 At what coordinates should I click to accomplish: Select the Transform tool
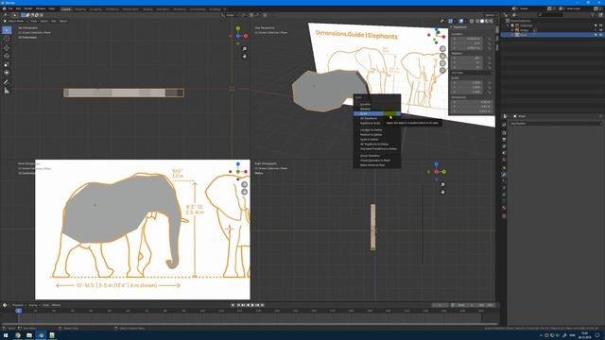tap(7, 73)
